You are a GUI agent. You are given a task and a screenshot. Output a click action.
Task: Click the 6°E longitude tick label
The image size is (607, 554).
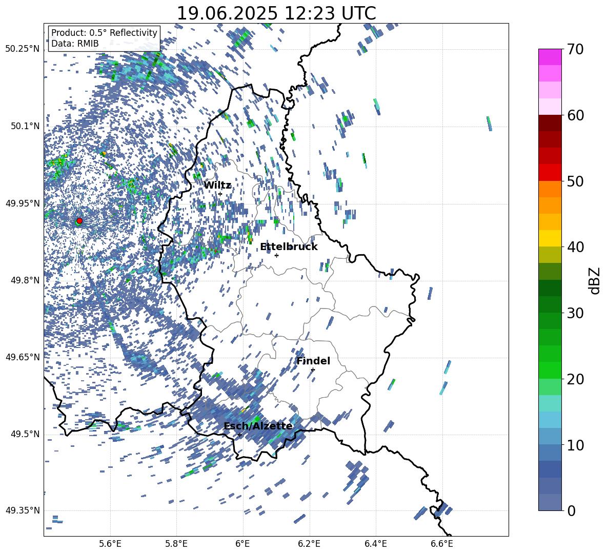[x=242, y=544]
